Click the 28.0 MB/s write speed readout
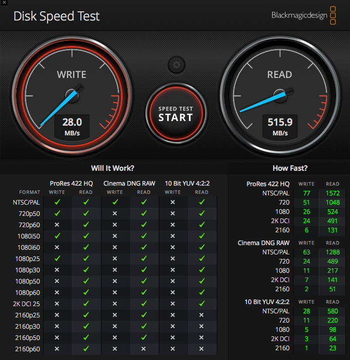The image size is (350, 360). coord(72,127)
